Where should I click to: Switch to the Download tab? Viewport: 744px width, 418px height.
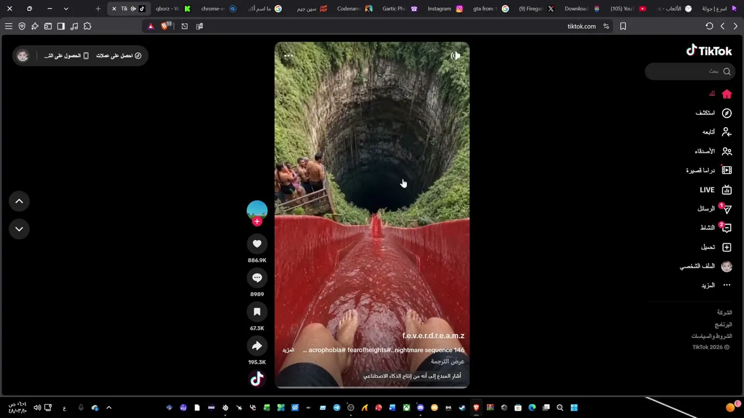[582, 9]
